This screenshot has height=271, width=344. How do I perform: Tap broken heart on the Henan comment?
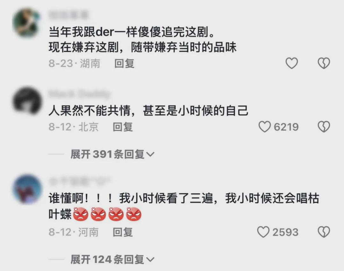coord(324,232)
